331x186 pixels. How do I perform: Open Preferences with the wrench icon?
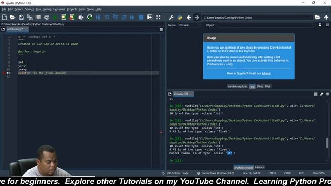(171, 17)
